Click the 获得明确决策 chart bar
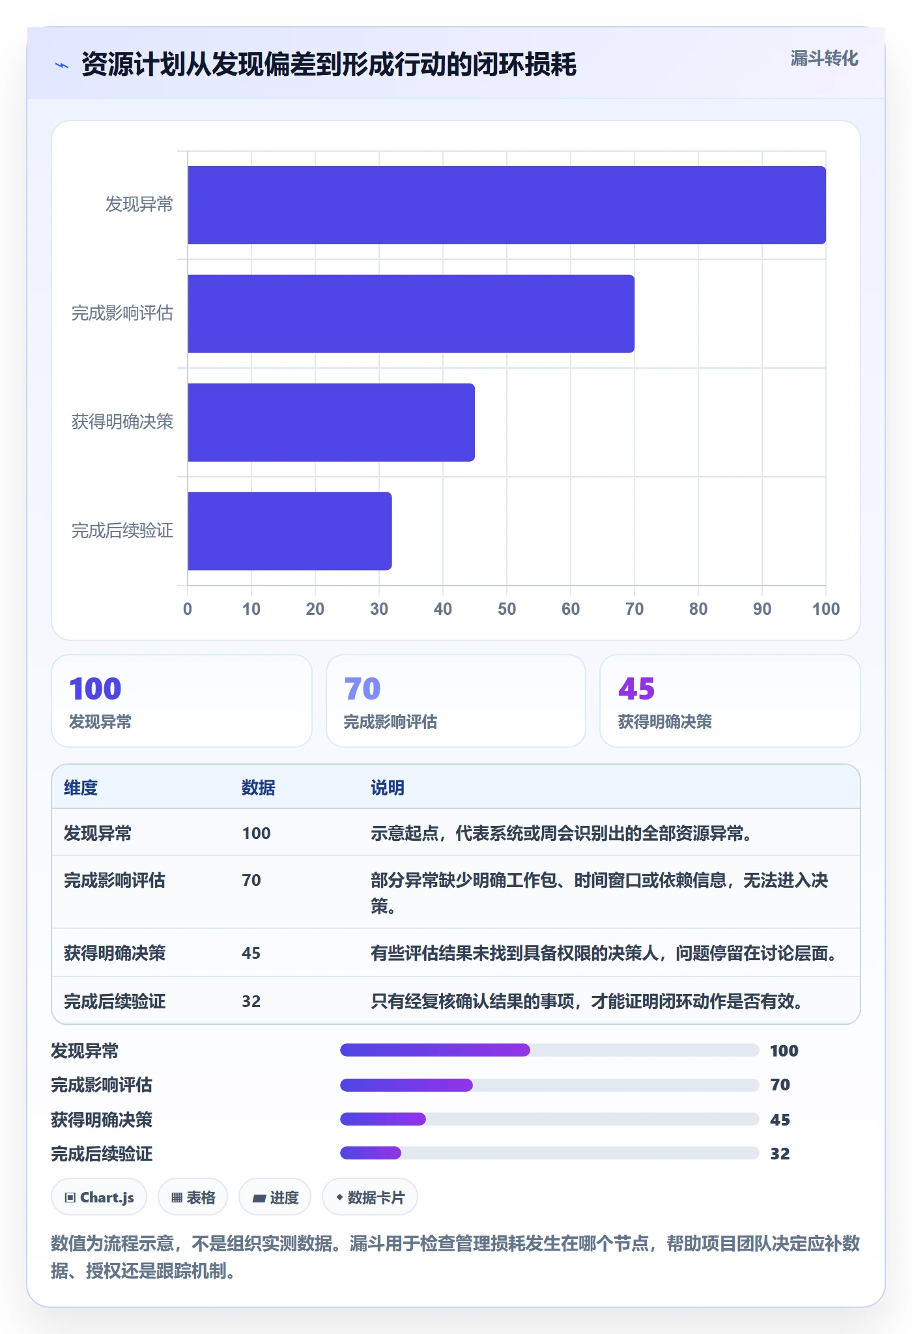 point(331,422)
